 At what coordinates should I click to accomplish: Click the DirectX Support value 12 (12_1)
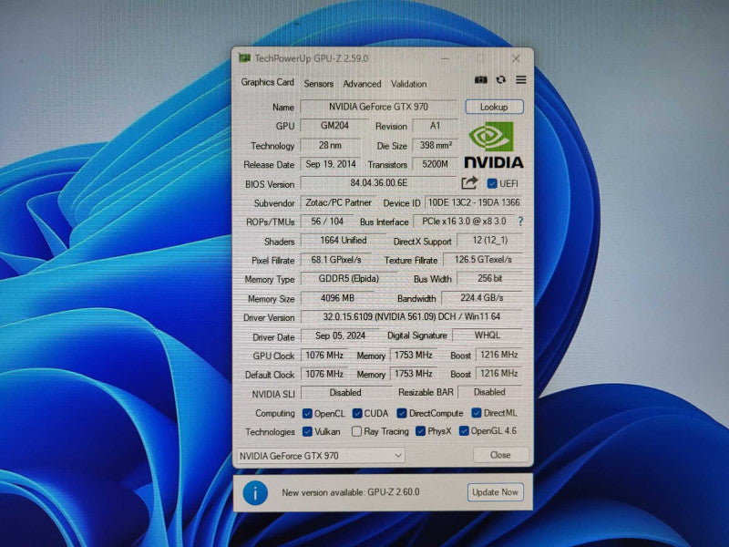(x=489, y=241)
